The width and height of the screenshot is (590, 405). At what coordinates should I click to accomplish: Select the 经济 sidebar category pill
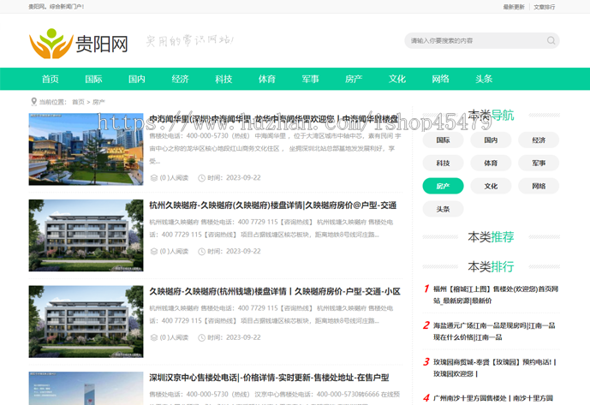pyautogui.click(x=539, y=140)
